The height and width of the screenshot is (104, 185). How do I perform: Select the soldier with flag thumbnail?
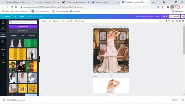(12, 66)
